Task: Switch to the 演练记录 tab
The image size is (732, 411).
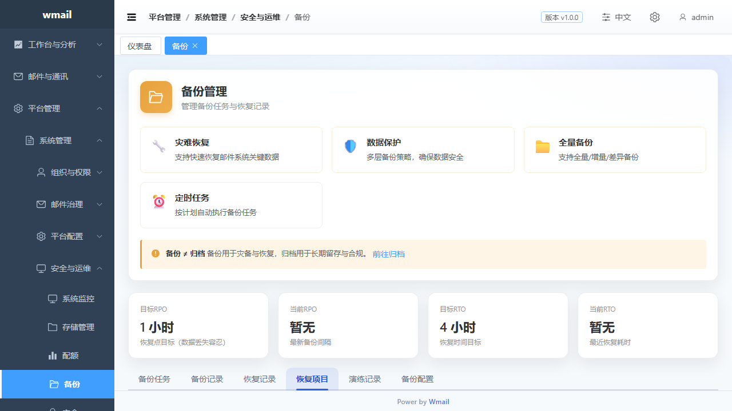Action: click(x=365, y=379)
